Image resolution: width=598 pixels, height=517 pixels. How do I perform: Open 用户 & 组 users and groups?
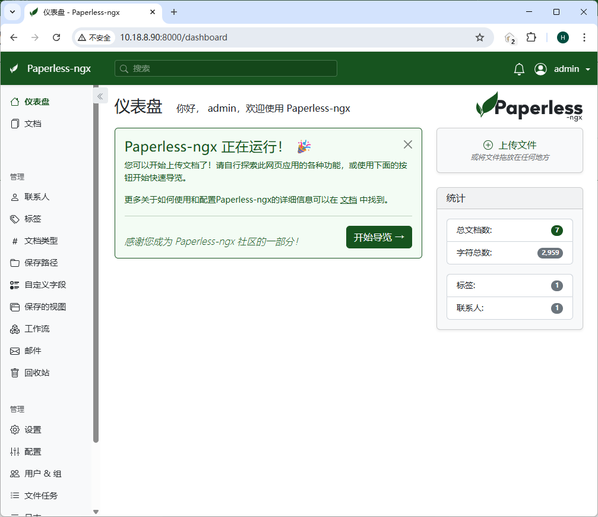click(43, 474)
